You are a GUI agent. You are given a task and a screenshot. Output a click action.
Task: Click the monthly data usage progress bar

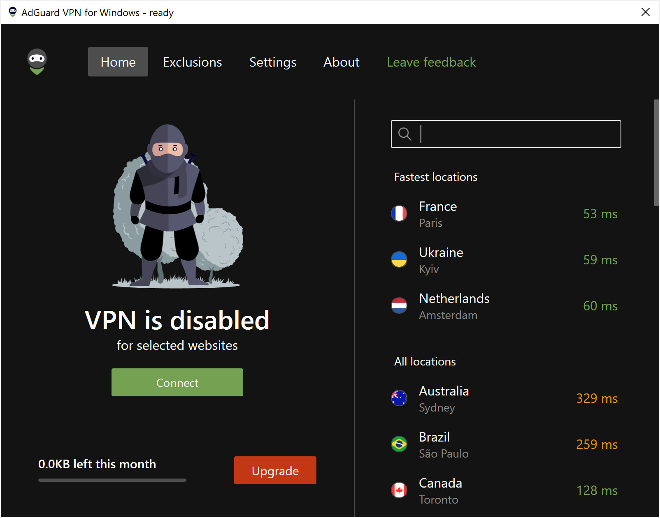point(112,480)
